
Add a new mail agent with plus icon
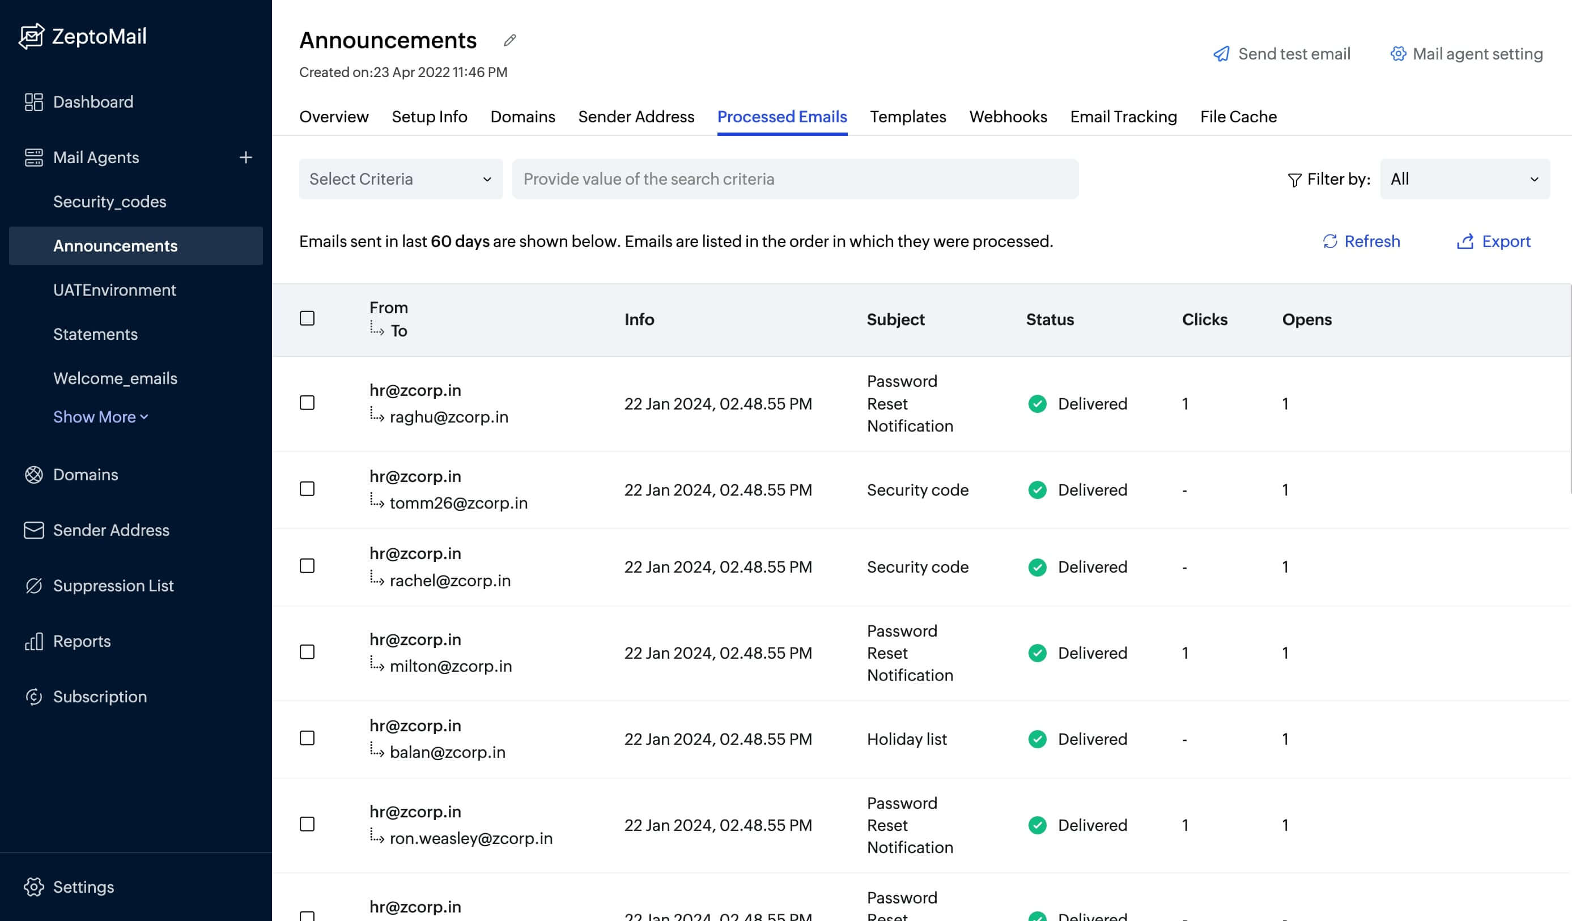tap(246, 157)
